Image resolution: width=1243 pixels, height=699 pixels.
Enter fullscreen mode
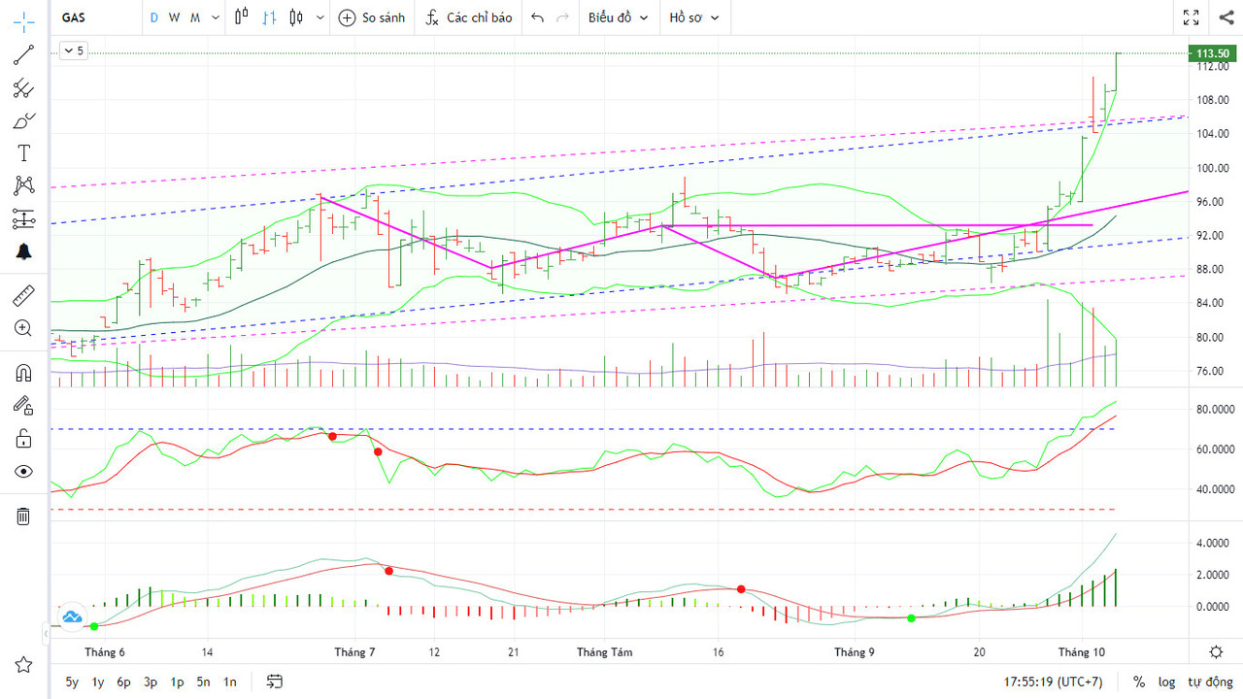pyautogui.click(x=1192, y=17)
